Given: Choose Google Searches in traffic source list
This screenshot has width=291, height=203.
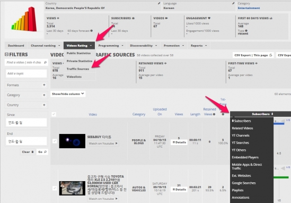Looking at the screenshot, I should pyautogui.click(x=244, y=183).
